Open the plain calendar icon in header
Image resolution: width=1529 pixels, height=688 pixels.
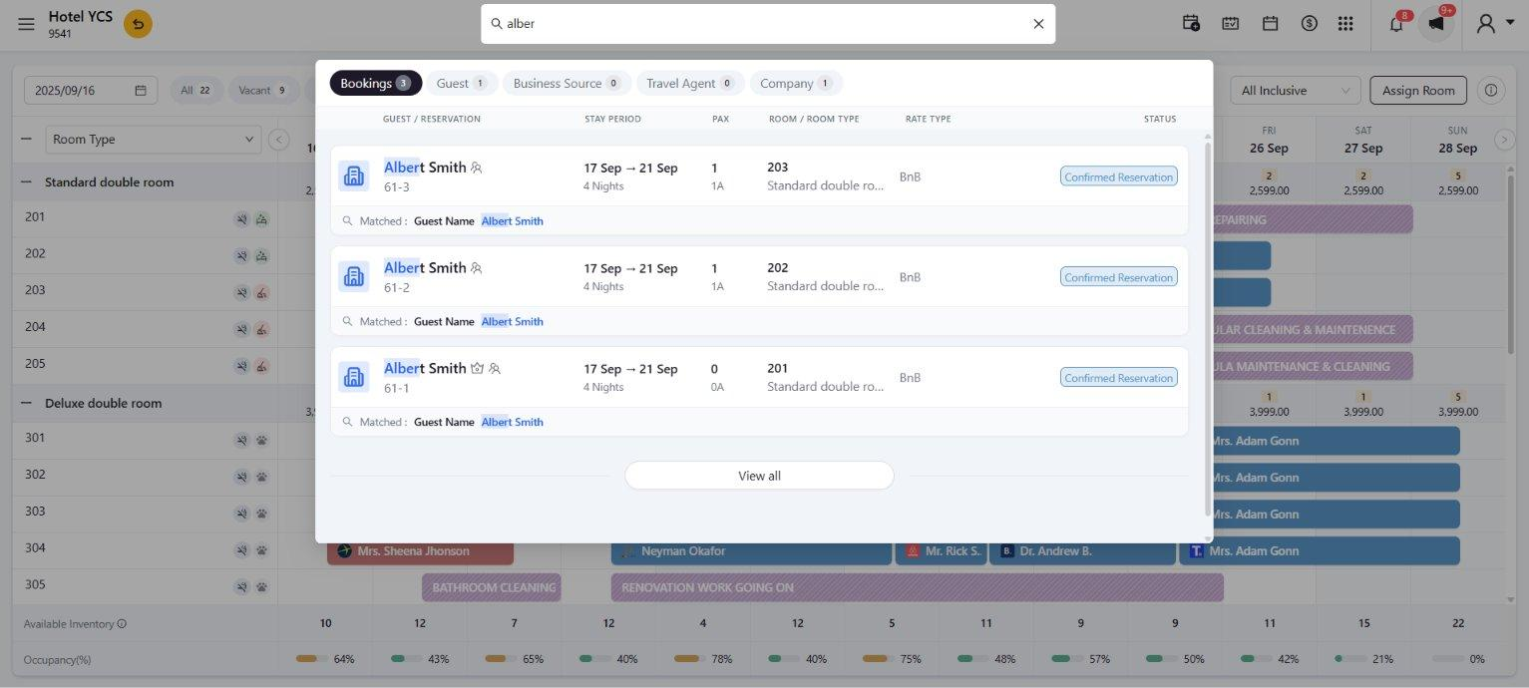click(1270, 24)
